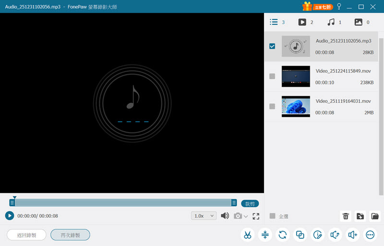Open the recordings output folder

375,216
